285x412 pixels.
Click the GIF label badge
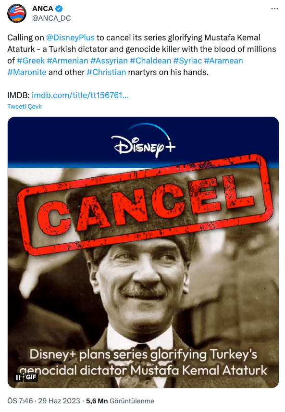pyautogui.click(x=31, y=377)
